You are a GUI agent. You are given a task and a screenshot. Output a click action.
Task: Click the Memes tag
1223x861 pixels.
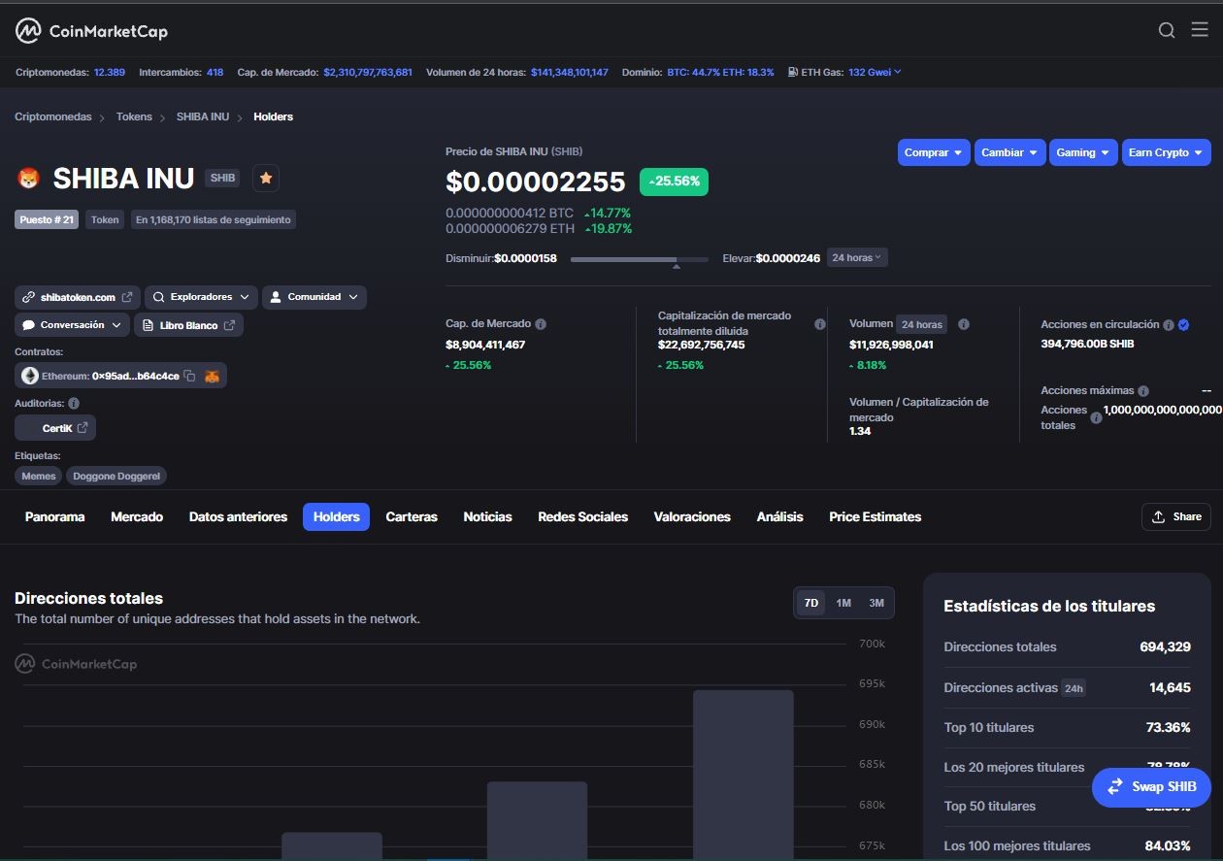click(39, 476)
